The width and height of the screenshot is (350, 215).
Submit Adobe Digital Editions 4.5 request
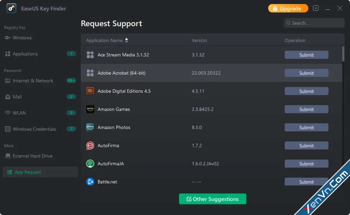point(307,91)
